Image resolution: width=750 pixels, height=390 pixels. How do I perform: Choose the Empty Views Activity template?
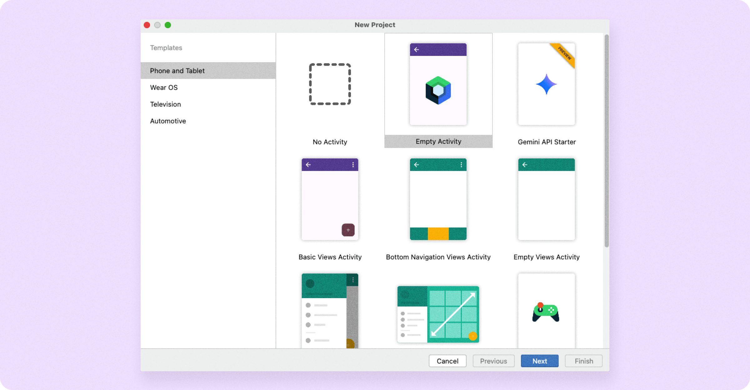pos(546,200)
